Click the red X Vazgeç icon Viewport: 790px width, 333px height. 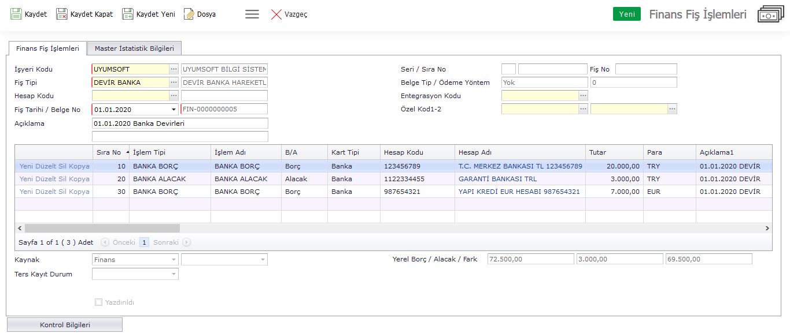click(x=276, y=14)
